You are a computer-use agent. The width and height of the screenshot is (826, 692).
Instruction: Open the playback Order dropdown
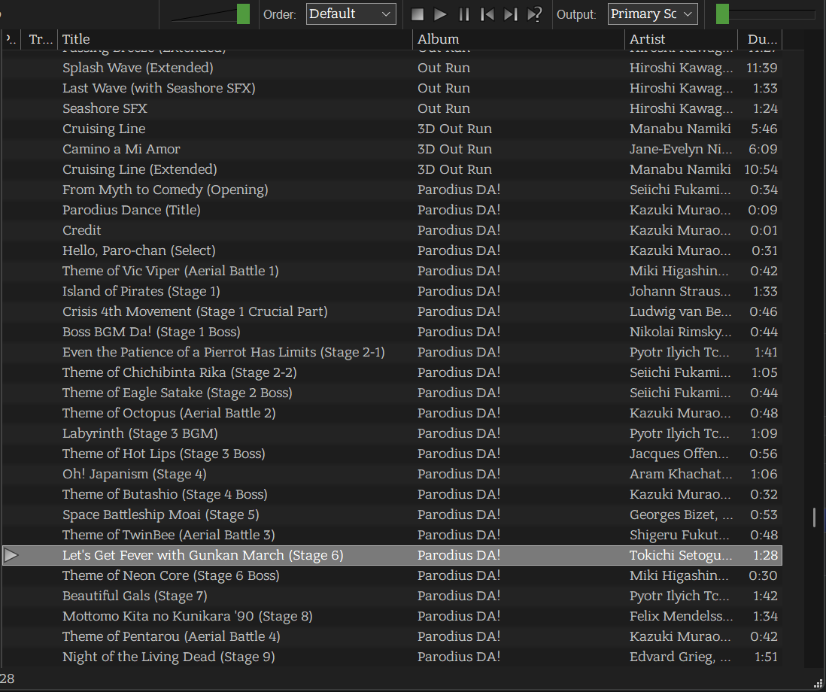pos(351,14)
